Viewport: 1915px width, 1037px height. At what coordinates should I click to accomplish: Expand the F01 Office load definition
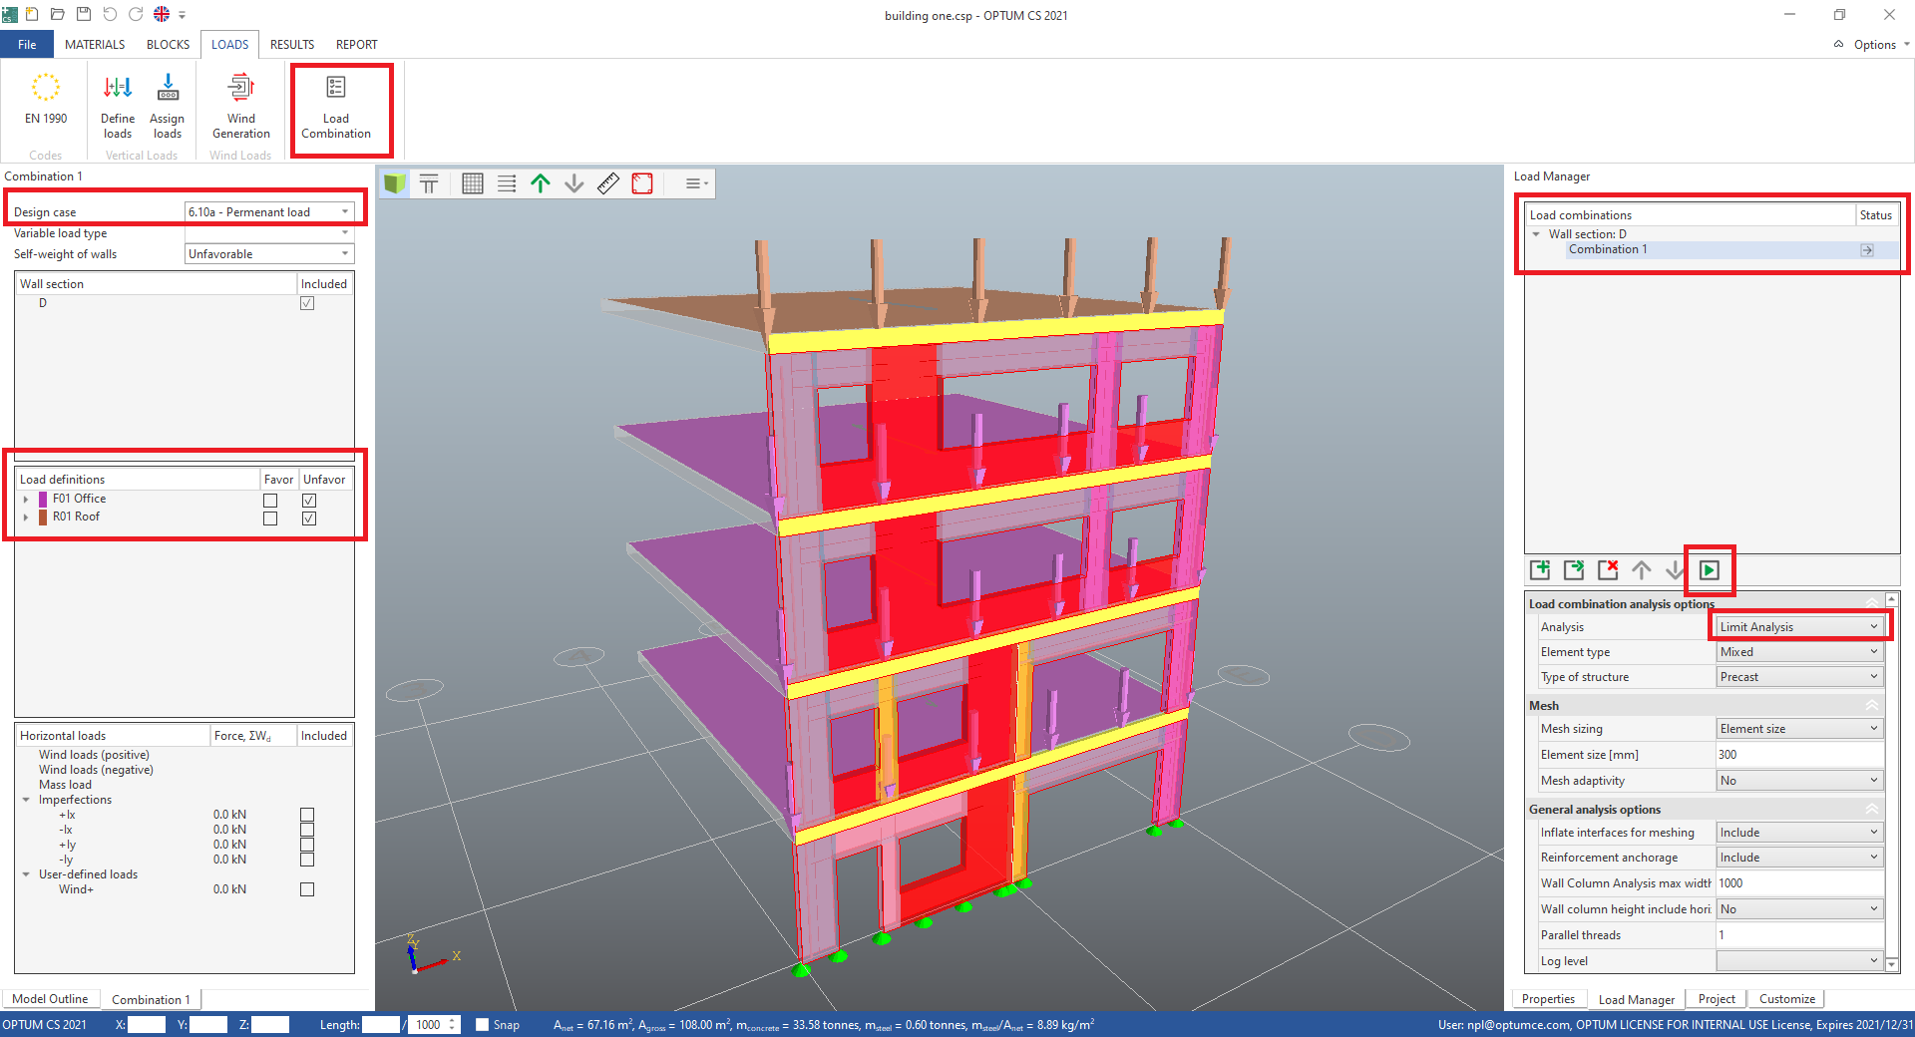pyautogui.click(x=25, y=500)
